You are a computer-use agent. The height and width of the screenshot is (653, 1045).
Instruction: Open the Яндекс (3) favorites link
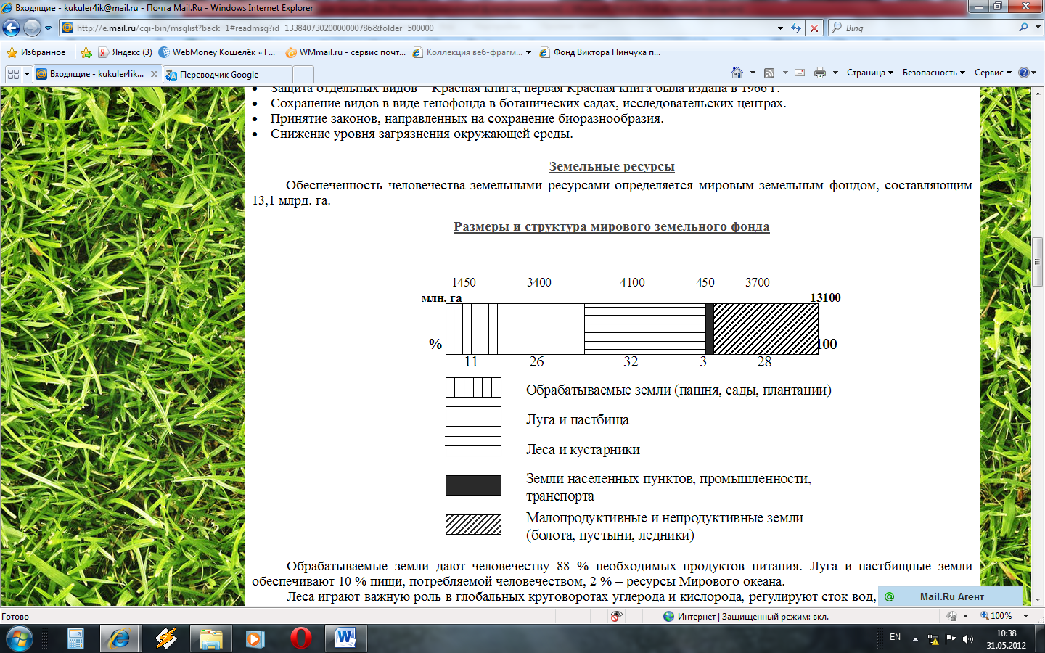click(125, 52)
